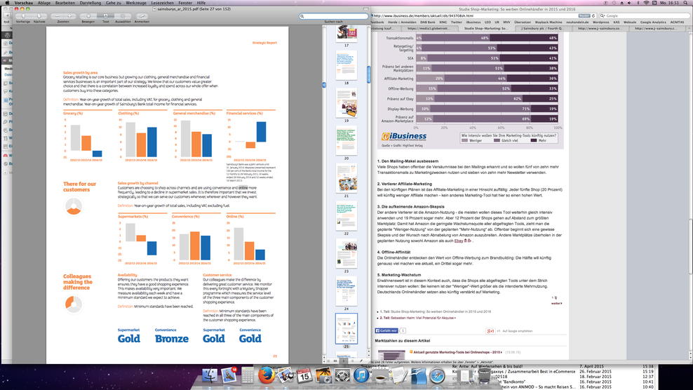Open System Preferences from the dock

tap(342, 375)
